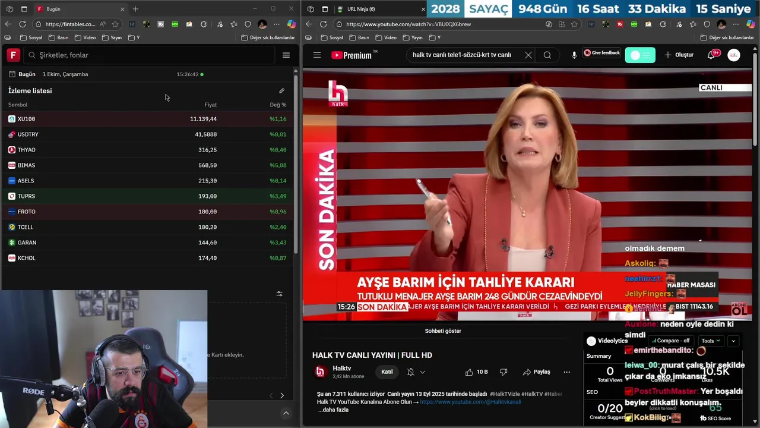Open YouTube notifications bell
Image resolution: width=760 pixels, height=428 pixels.
click(711, 55)
